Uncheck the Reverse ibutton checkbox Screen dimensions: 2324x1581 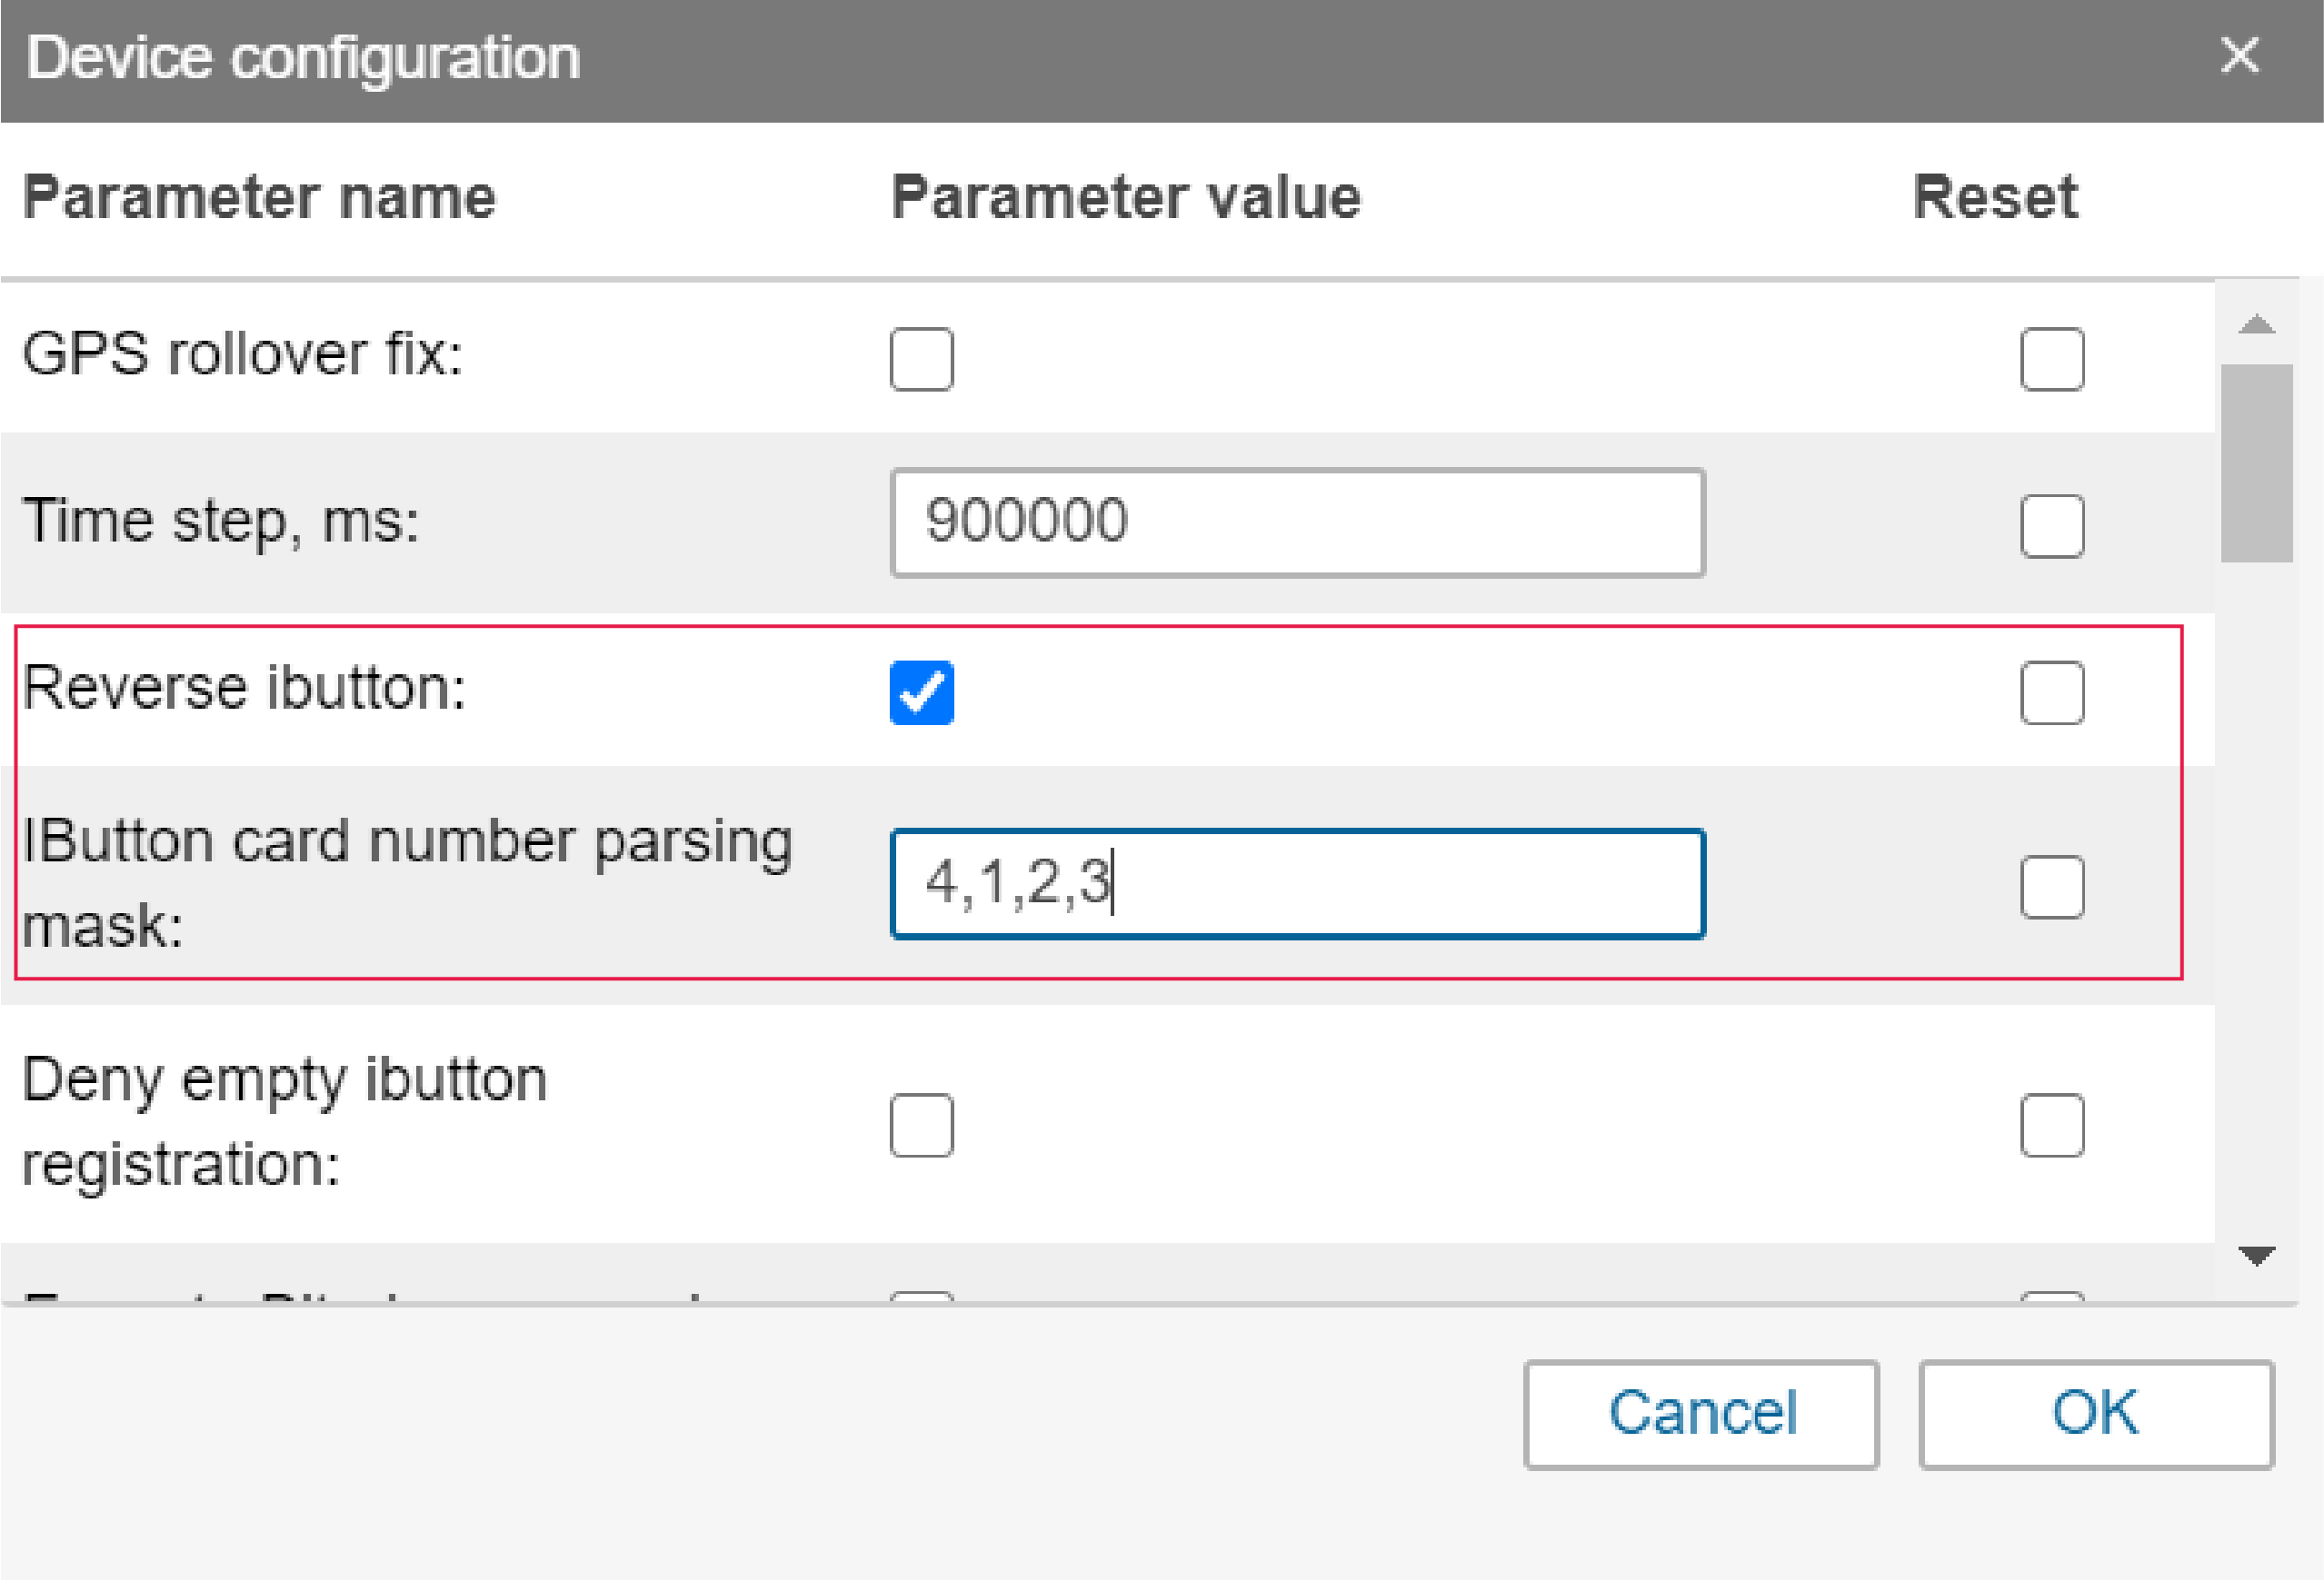[x=921, y=692]
